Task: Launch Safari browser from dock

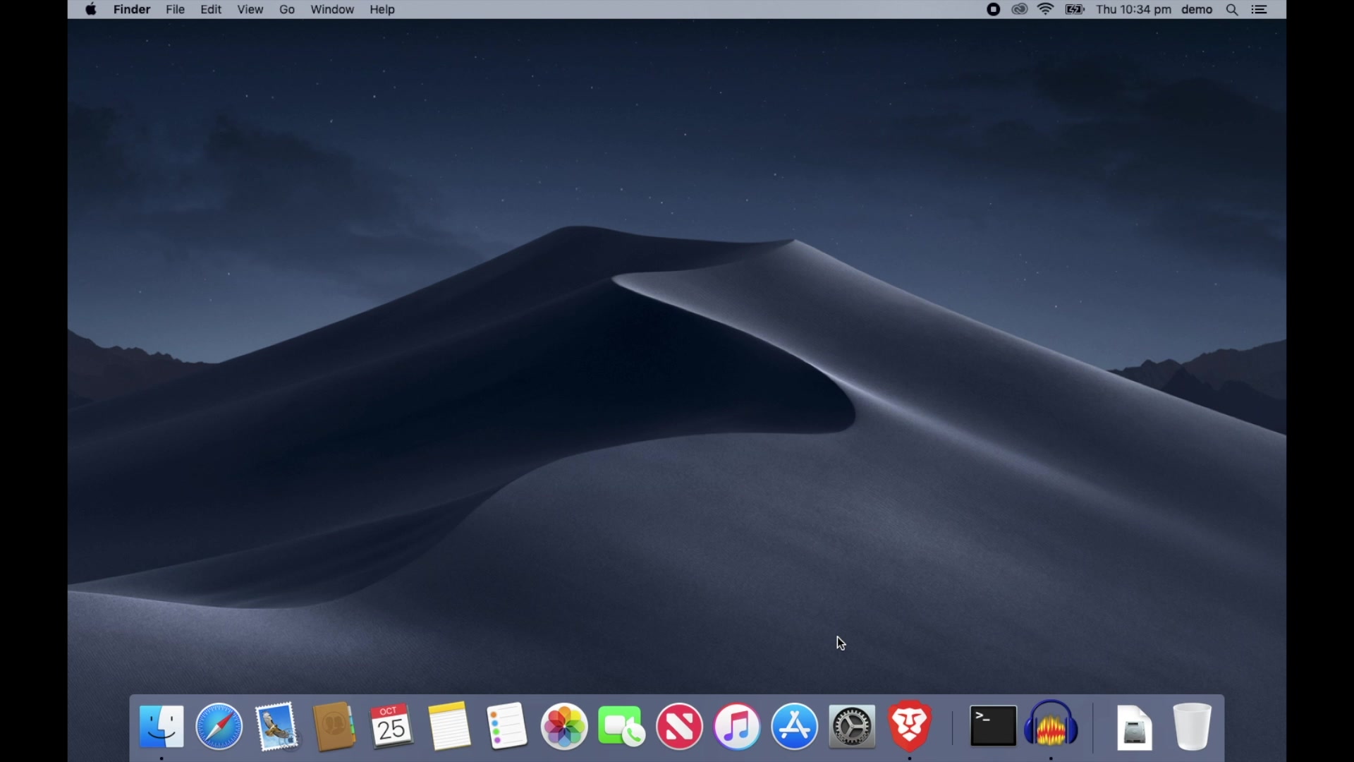Action: click(x=219, y=726)
